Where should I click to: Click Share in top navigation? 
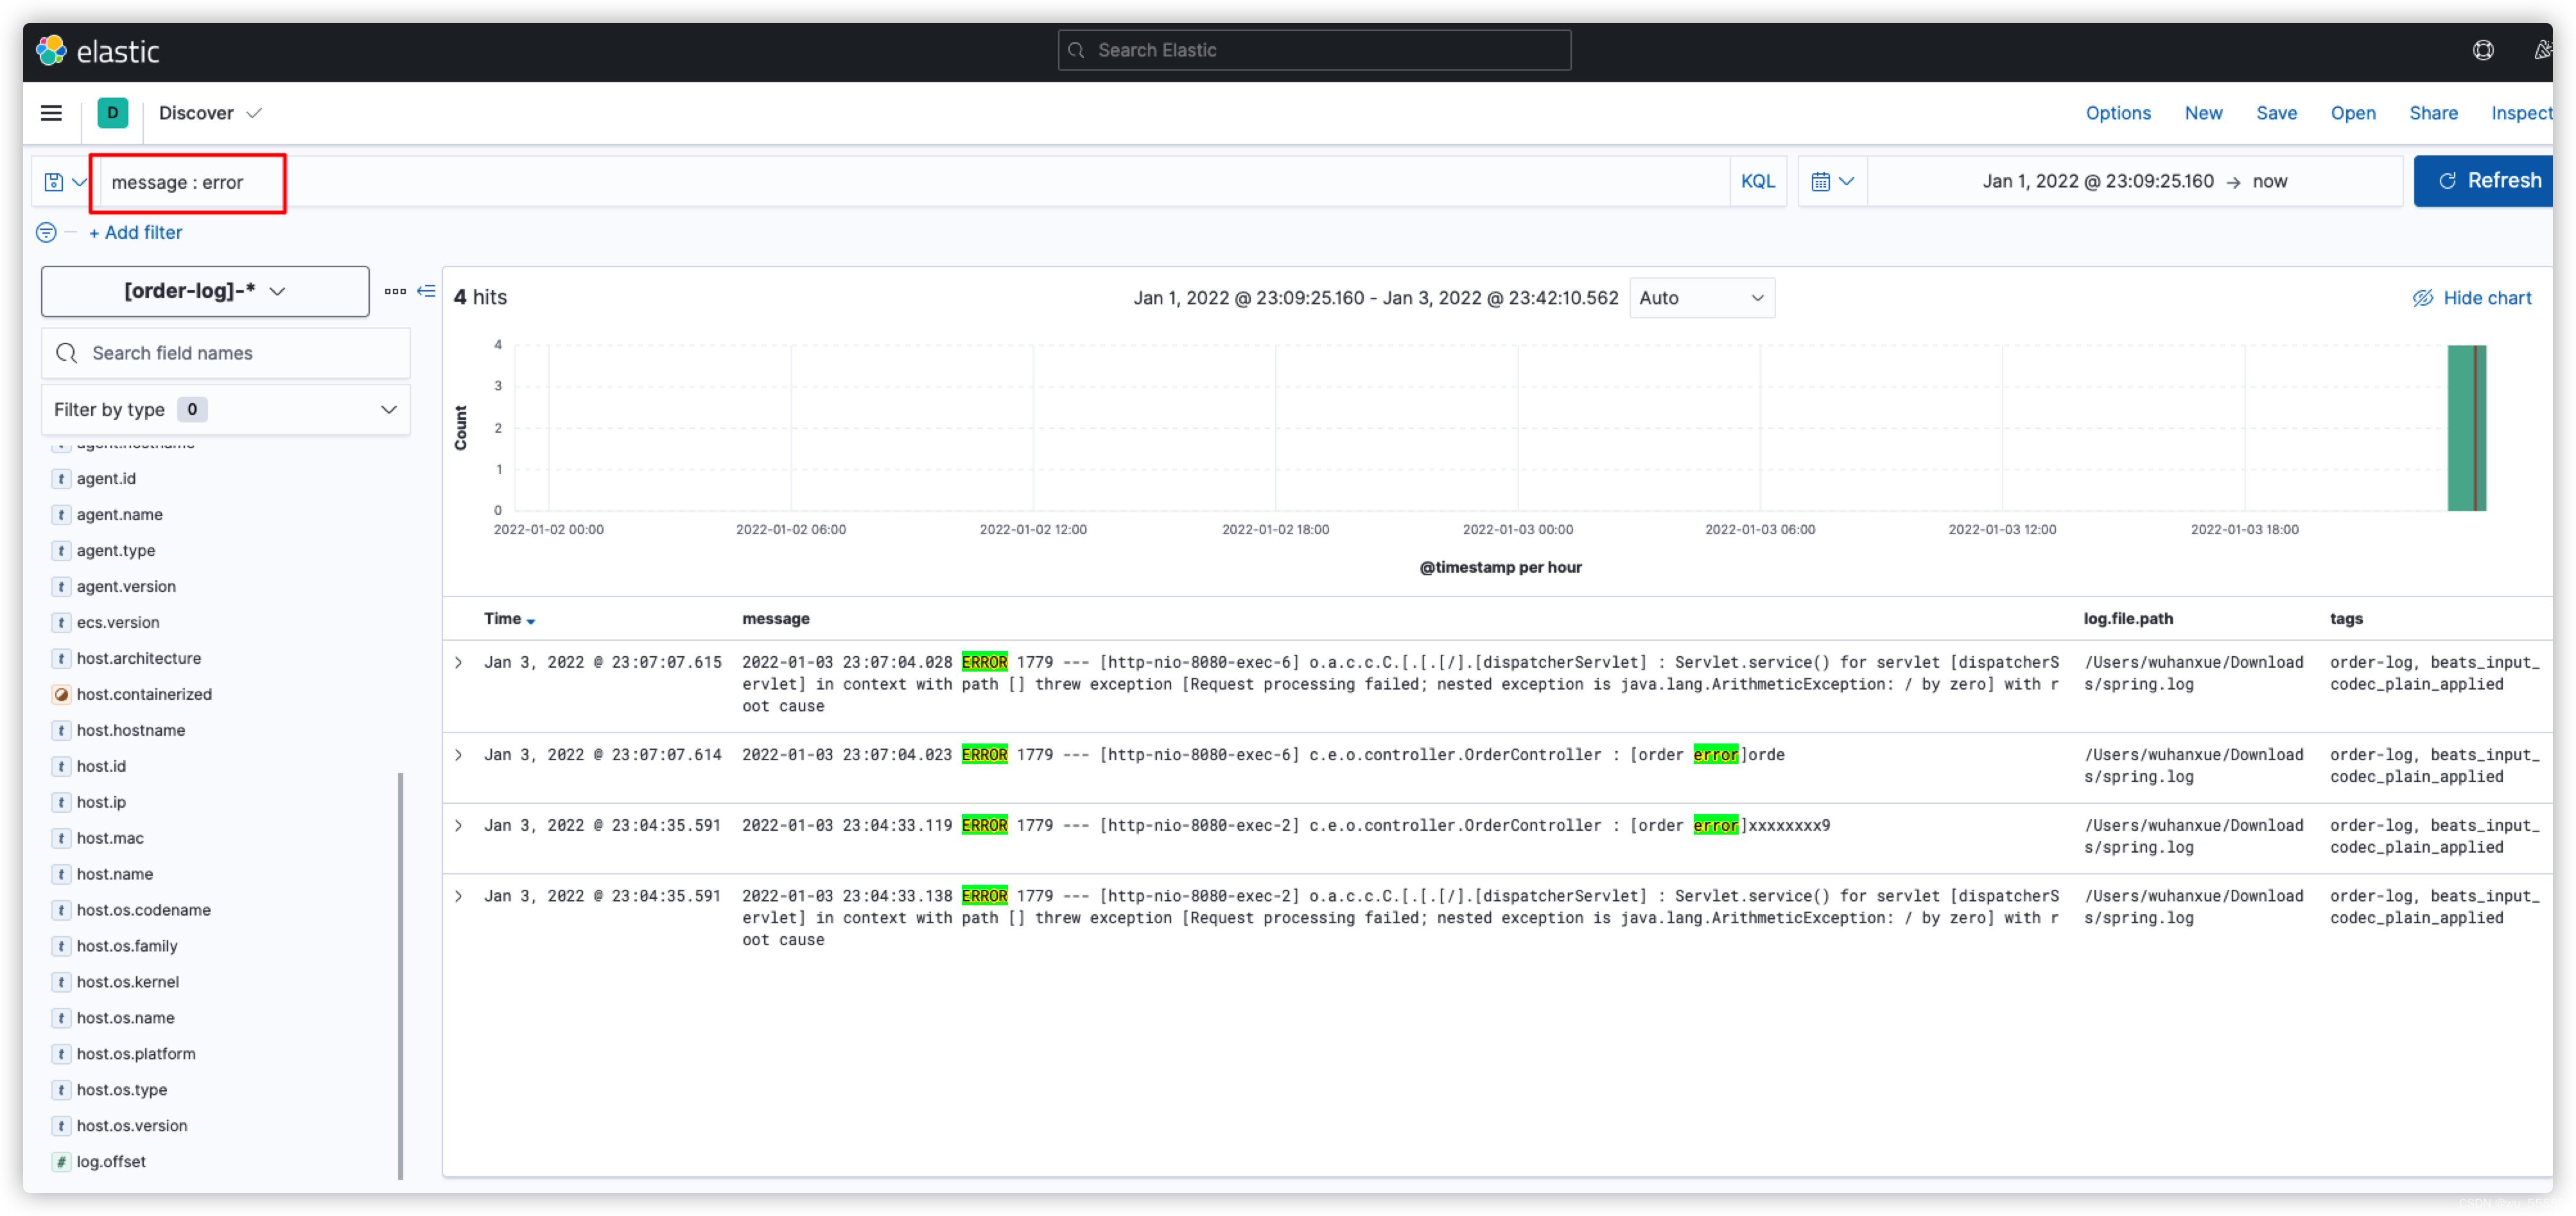coord(2433,113)
